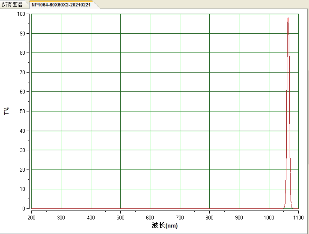The height and width of the screenshot is (234, 309).
Task: Click the 600 label on the wavelength axis
Action: coord(150,217)
